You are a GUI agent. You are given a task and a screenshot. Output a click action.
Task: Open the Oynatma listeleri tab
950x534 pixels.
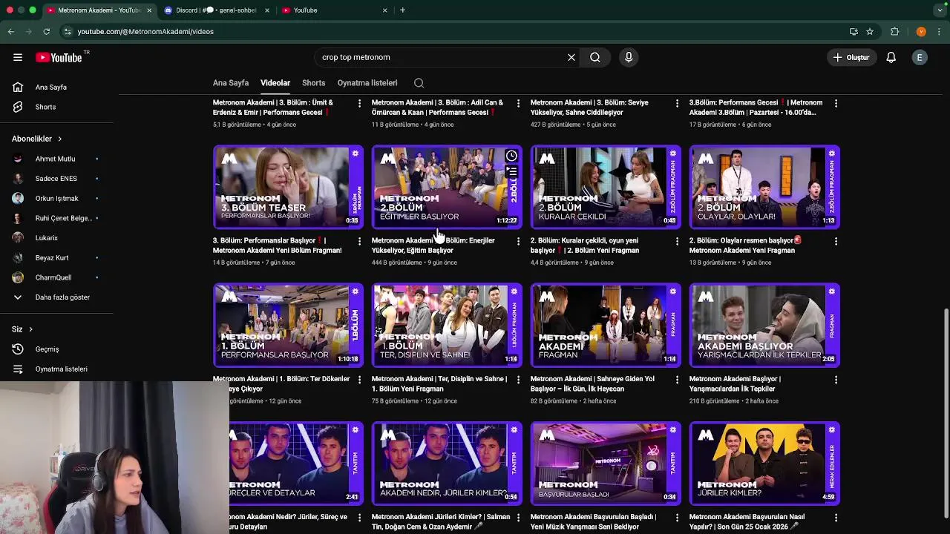coord(367,83)
